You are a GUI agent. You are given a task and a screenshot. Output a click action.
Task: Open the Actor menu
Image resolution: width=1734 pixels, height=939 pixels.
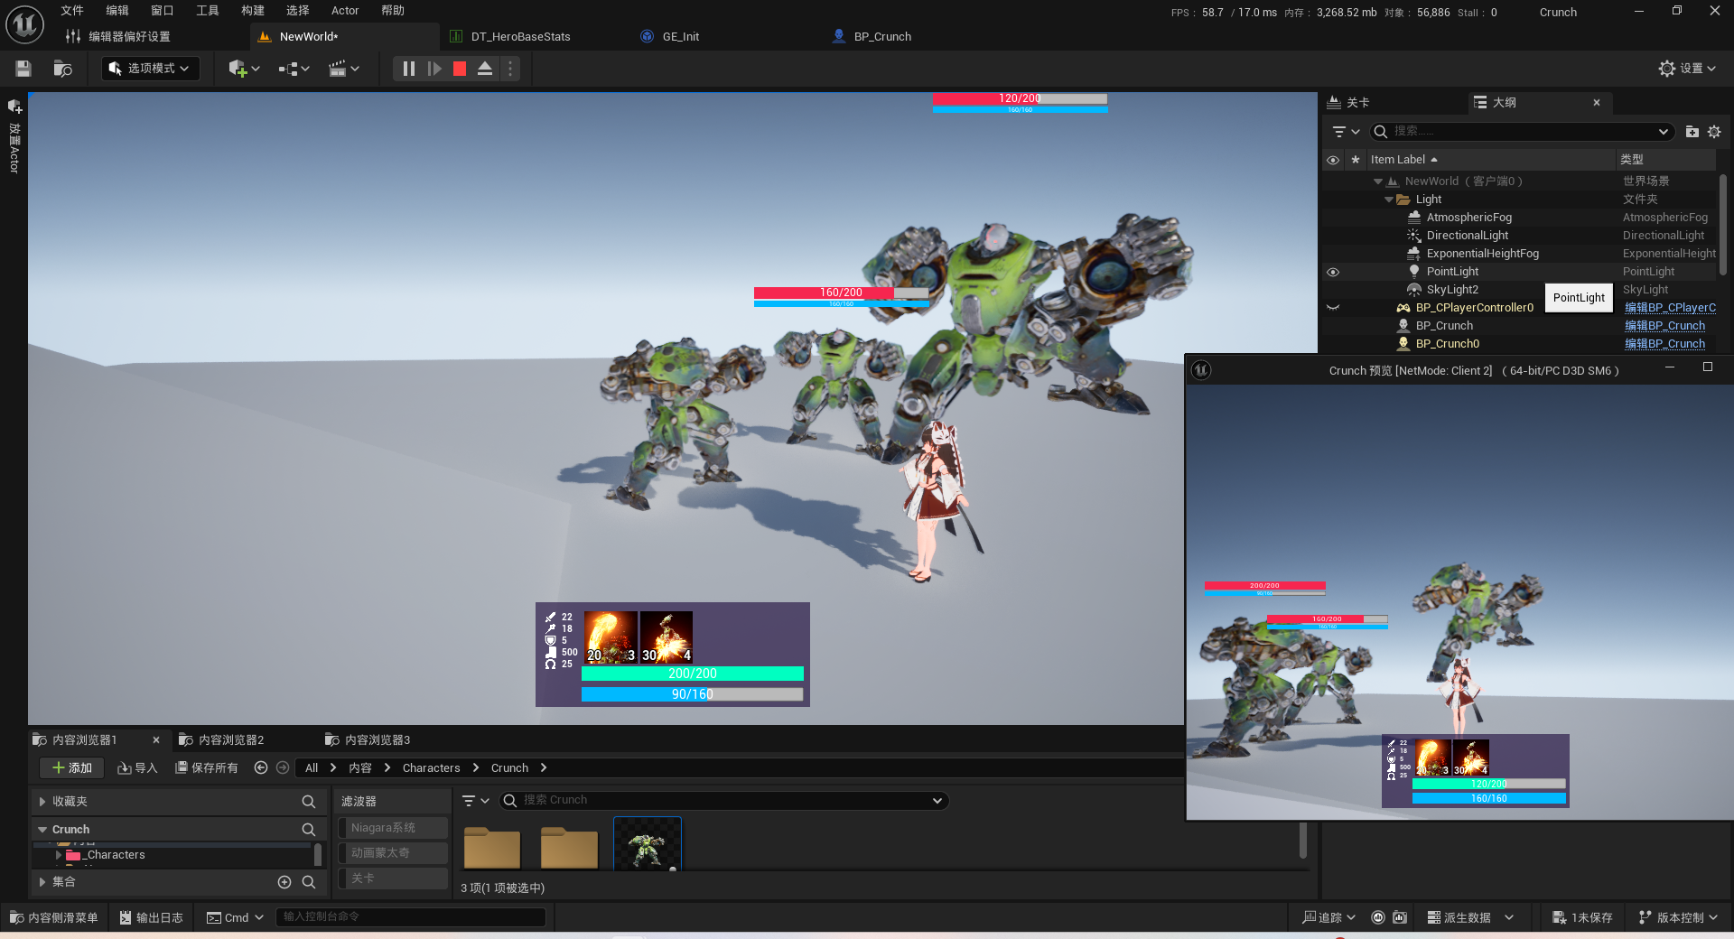pos(345,11)
